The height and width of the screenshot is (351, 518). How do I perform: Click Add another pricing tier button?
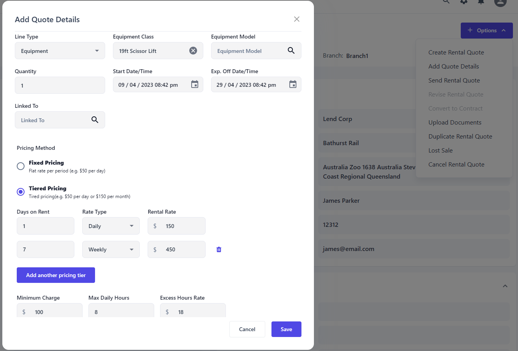(56, 275)
